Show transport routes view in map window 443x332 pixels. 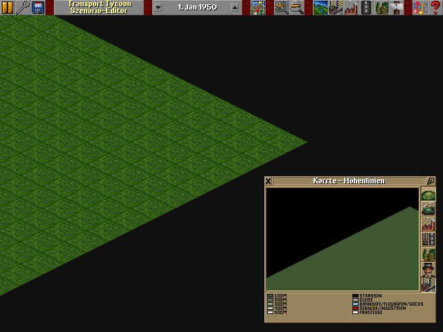click(428, 240)
